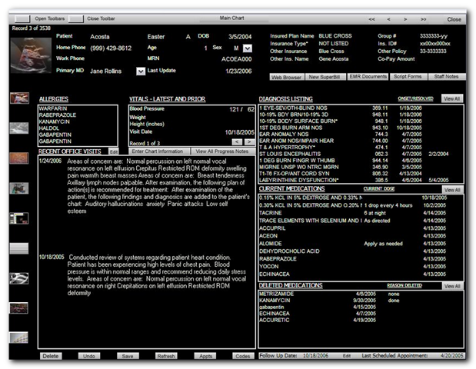The width and height of the screenshot is (476, 369).
Task: Click the Home Phone field (999) 429-8612
Action: tap(111, 48)
